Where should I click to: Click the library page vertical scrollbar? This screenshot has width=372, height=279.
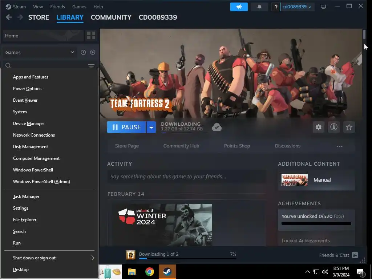click(364, 35)
